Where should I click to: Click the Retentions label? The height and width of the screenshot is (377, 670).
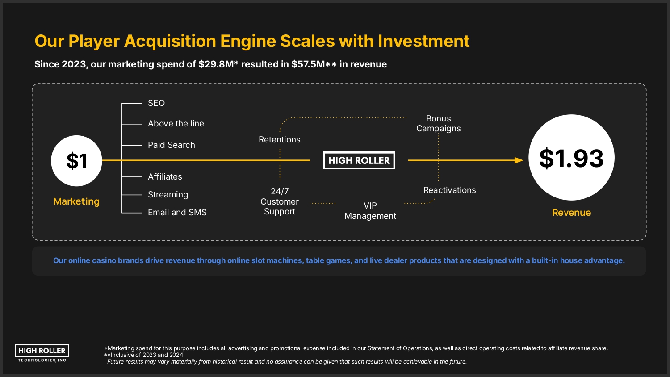tap(280, 140)
